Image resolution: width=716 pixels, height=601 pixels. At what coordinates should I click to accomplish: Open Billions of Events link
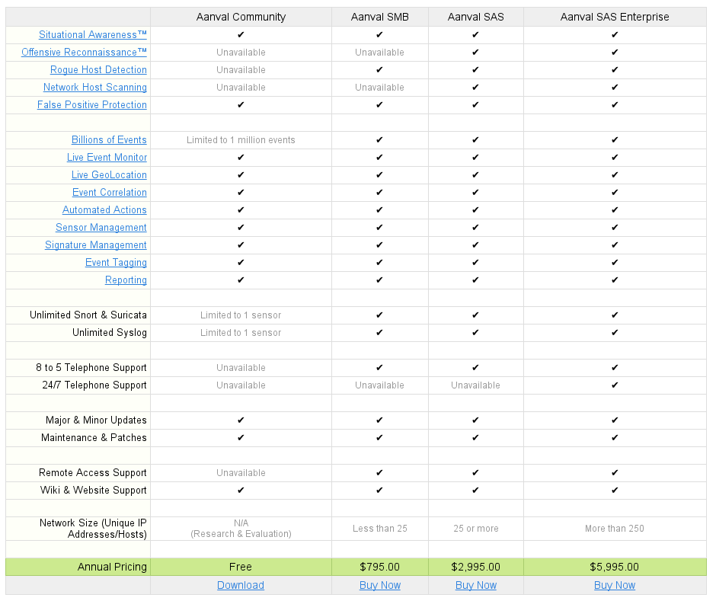[x=109, y=139]
